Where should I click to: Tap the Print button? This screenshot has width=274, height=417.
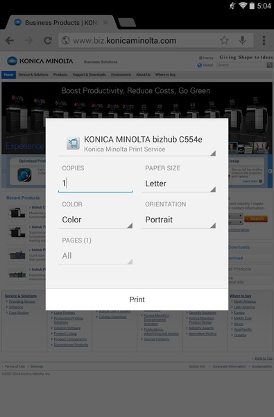pos(137,300)
